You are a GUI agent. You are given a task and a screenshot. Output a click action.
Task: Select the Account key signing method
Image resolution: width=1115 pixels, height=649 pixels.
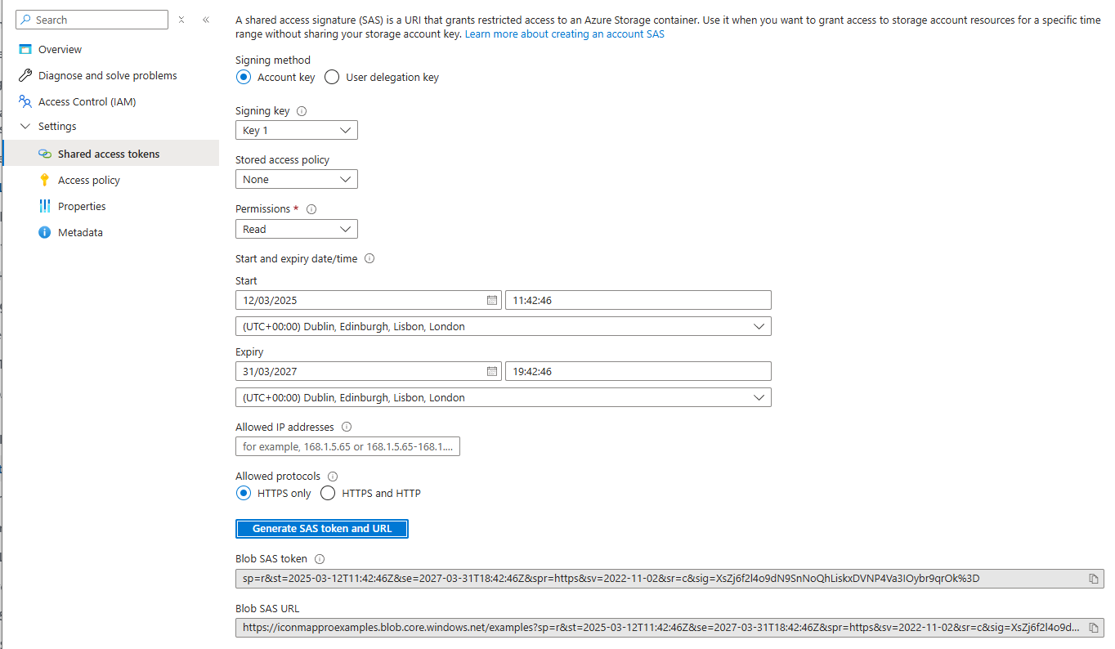tap(243, 77)
